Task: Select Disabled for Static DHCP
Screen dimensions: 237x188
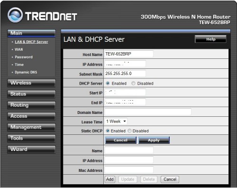Action: [x=129, y=131]
